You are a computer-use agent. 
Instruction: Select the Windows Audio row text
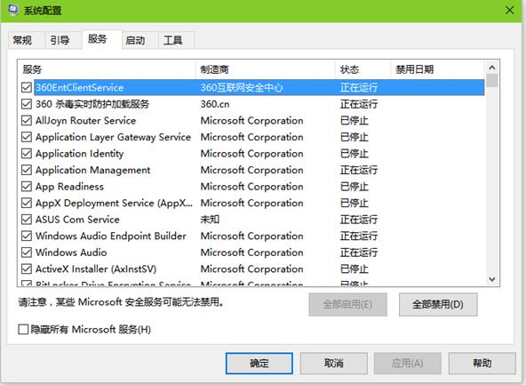pos(71,253)
